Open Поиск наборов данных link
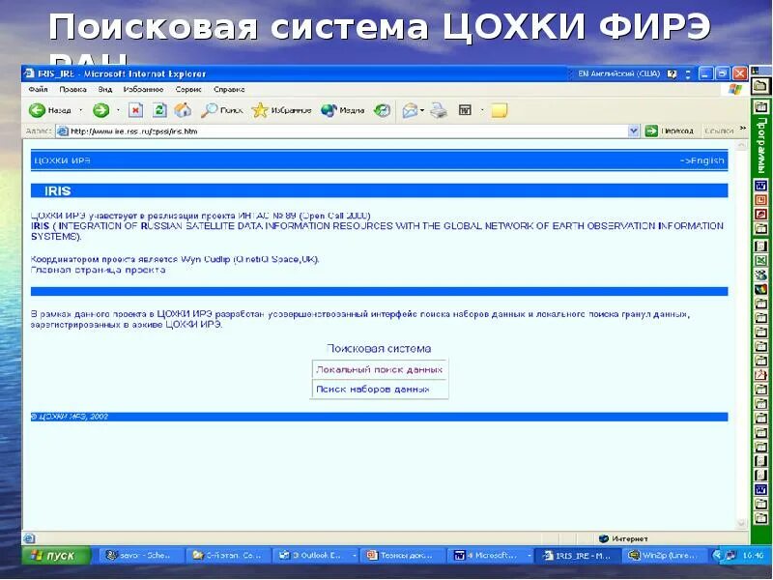The image size is (773, 580). [373, 389]
